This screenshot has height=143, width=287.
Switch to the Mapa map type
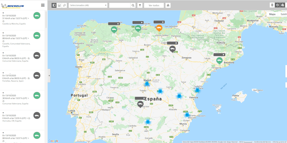coord(272,14)
